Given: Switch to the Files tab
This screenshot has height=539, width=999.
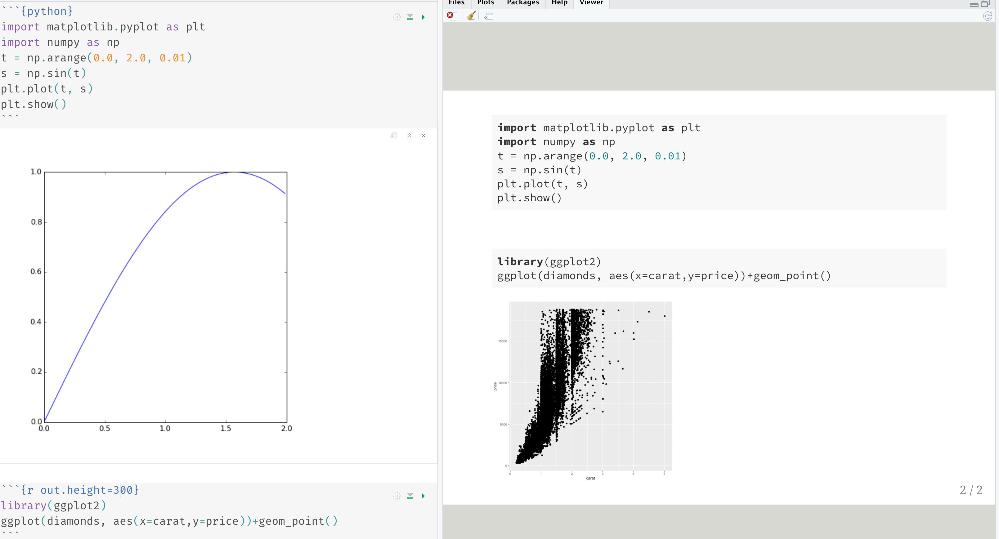Looking at the screenshot, I should [x=456, y=3].
